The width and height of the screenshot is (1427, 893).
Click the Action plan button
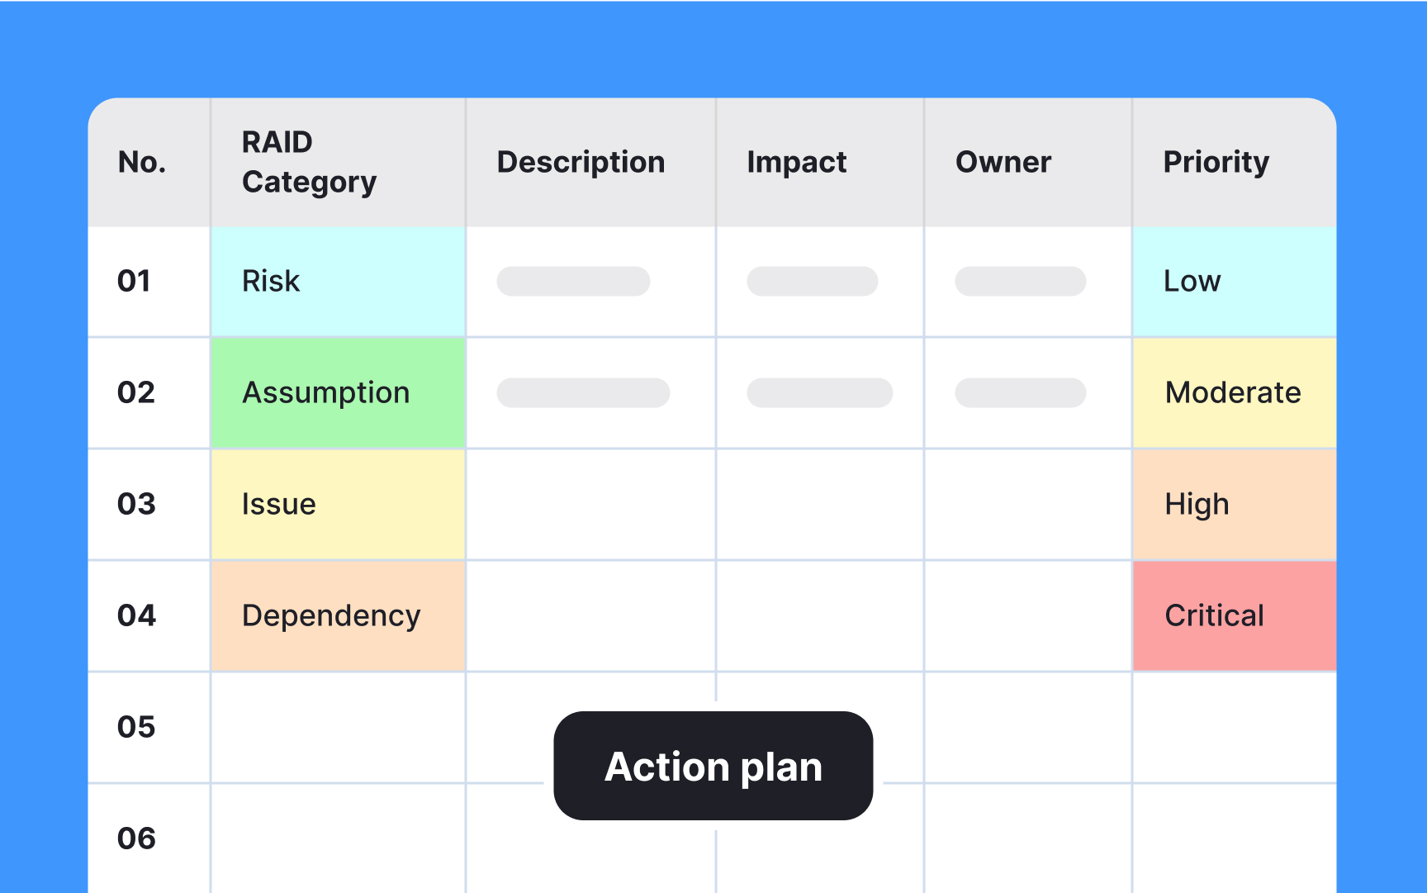713,766
